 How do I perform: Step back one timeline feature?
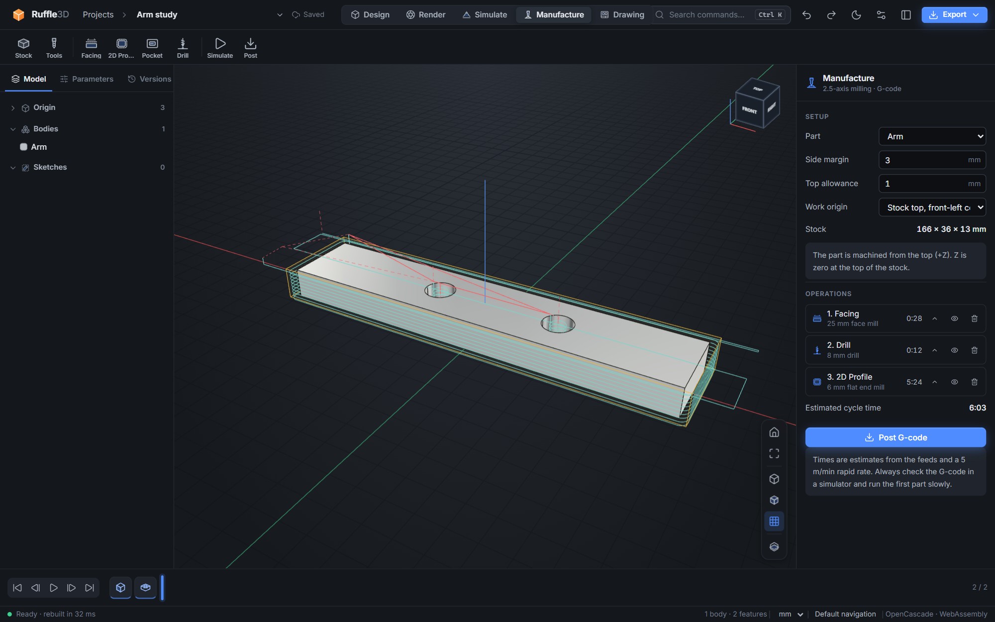coord(35,588)
